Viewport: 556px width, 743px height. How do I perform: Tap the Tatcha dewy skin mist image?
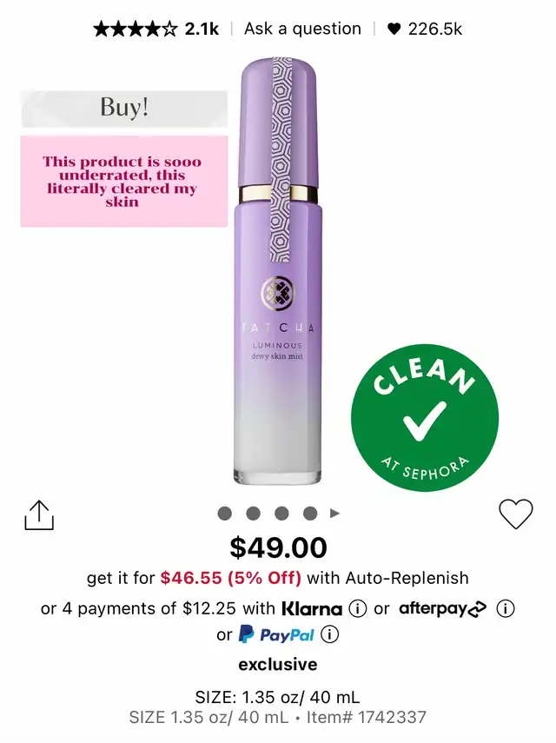(x=277, y=270)
